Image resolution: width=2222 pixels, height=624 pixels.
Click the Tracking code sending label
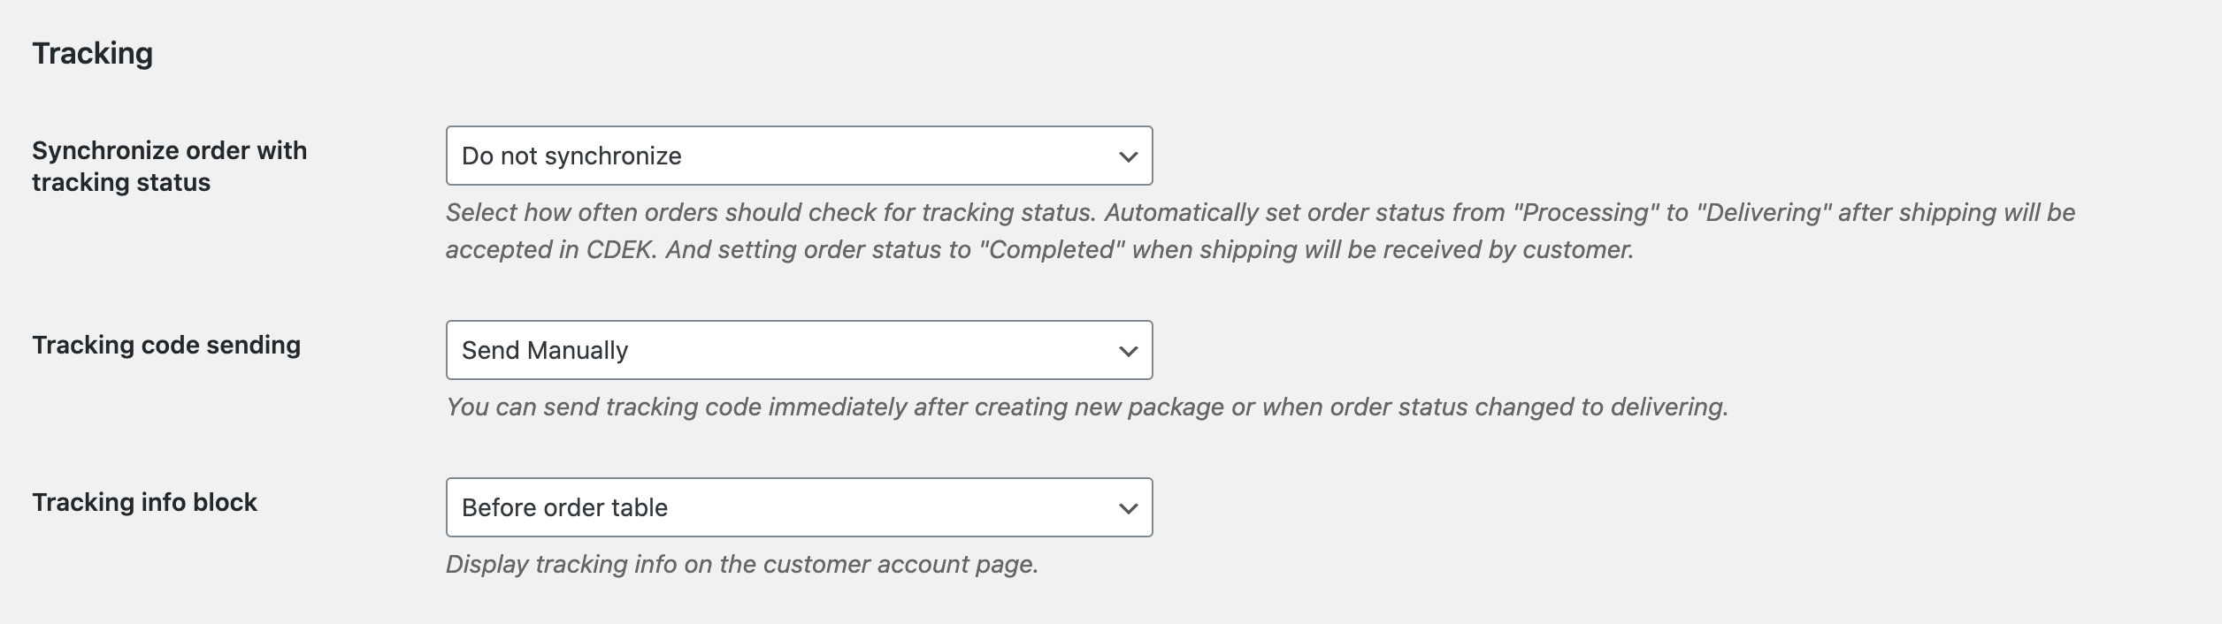168,346
